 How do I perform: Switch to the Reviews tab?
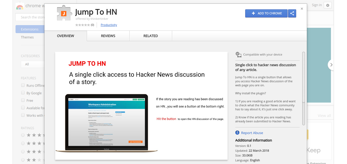point(108,36)
